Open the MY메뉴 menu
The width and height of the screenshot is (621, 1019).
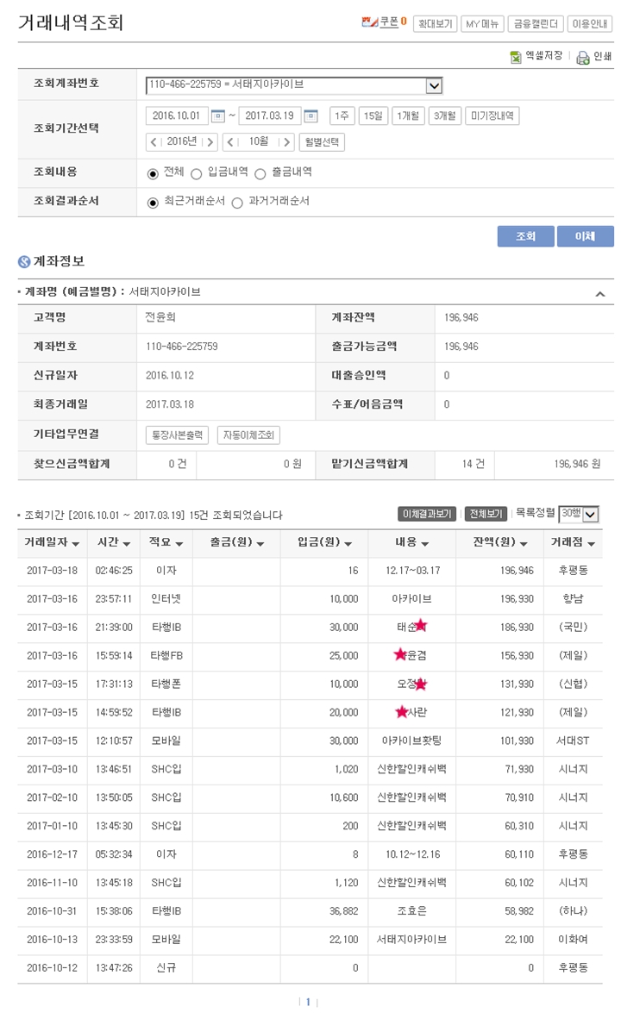482,23
